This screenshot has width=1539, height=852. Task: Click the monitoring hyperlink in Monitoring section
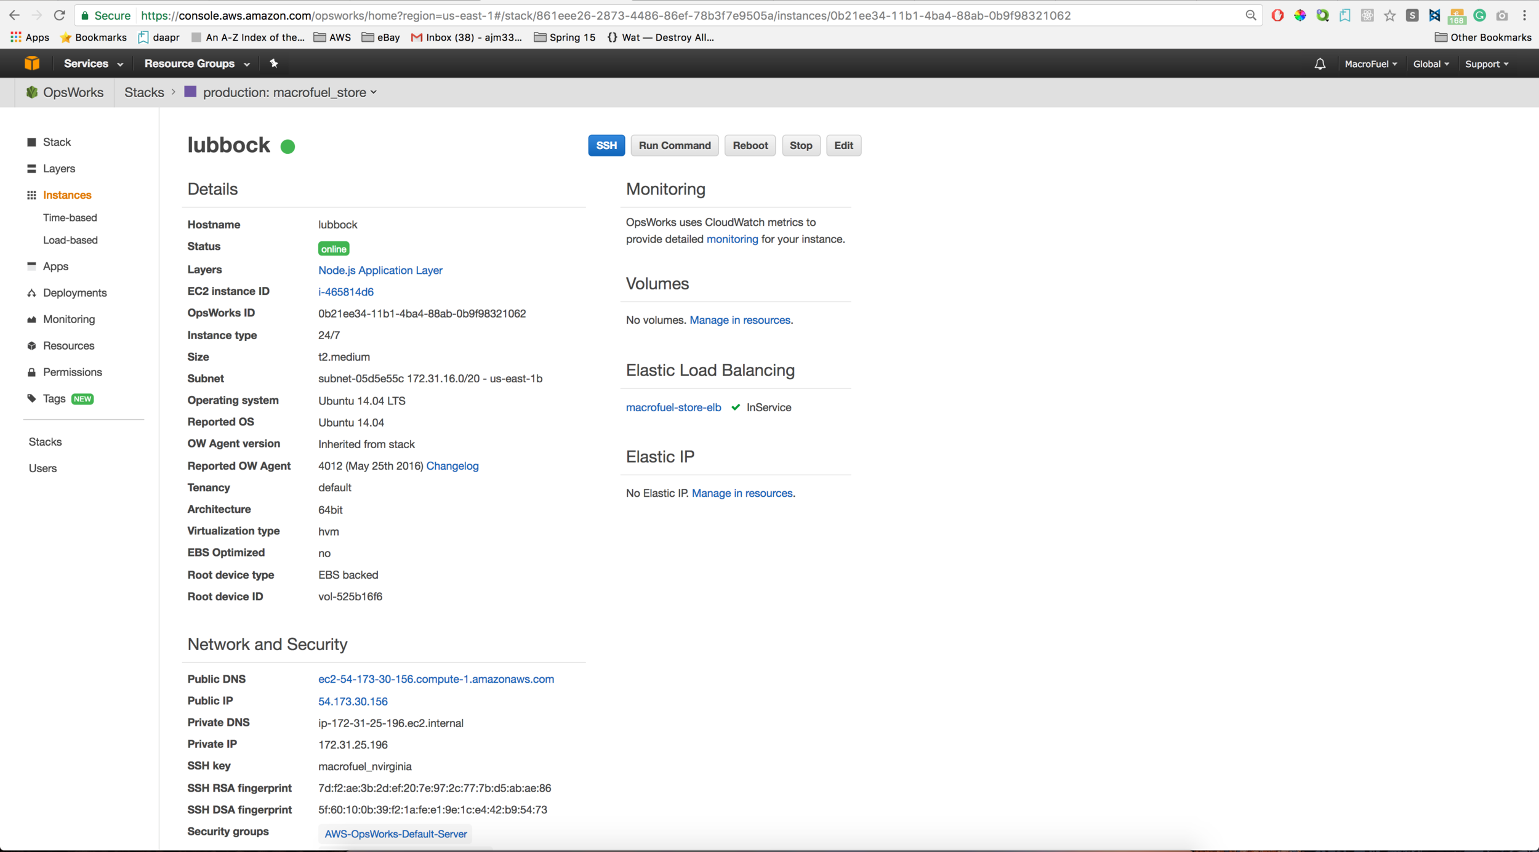point(731,238)
